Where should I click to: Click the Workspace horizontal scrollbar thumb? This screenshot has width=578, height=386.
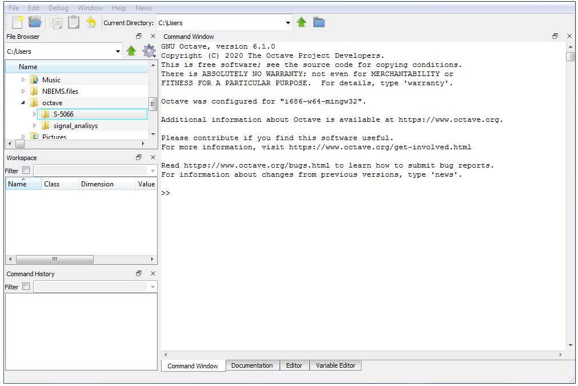coord(55,260)
